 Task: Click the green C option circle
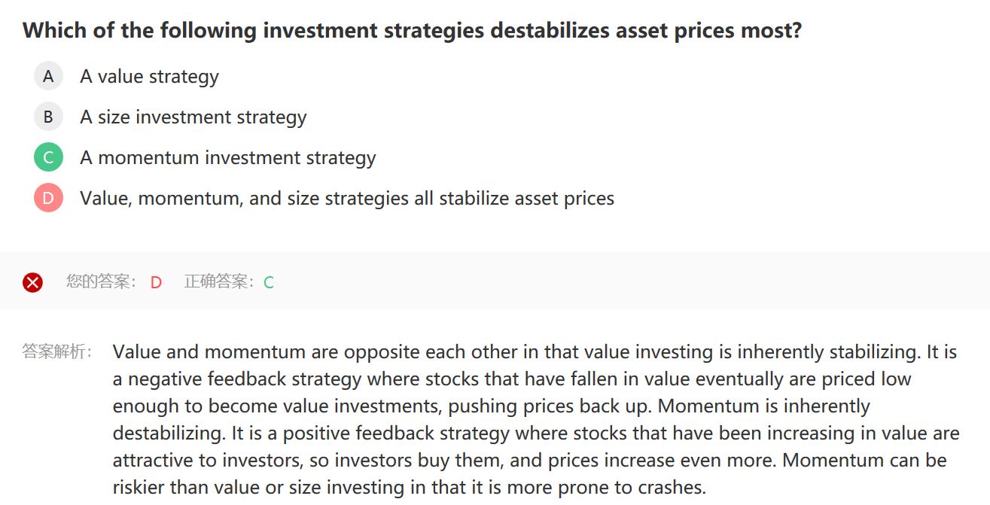(x=48, y=157)
